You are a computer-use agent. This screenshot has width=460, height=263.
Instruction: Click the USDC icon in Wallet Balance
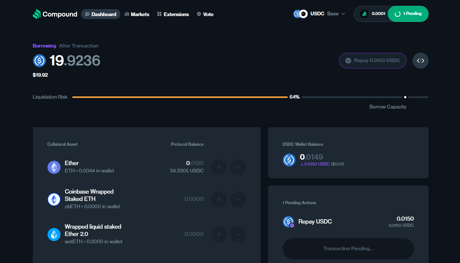coord(289,160)
